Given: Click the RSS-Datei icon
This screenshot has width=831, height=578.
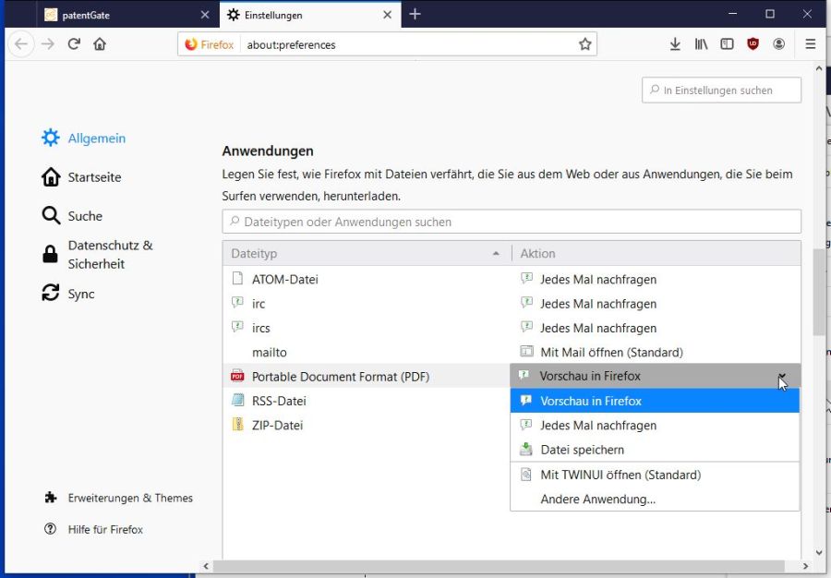Looking at the screenshot, I should [238, 400].
